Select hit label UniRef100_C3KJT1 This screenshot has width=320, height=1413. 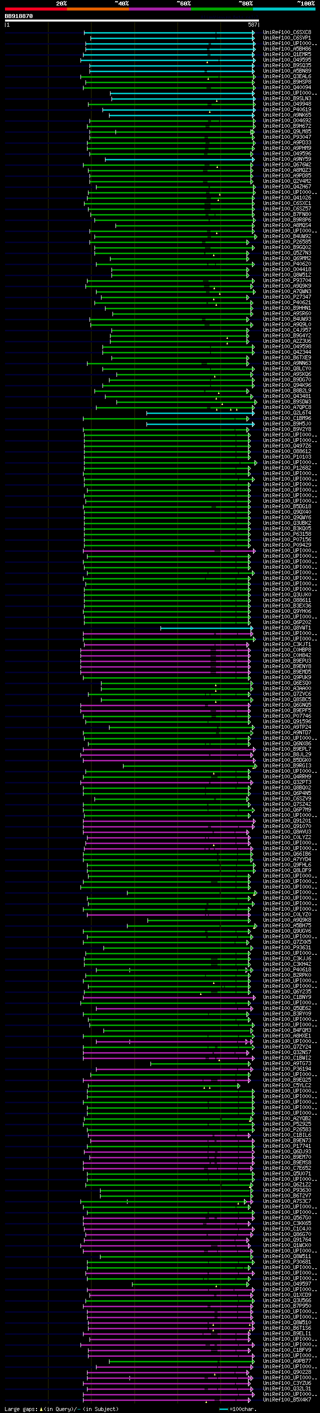click(287, 644)
